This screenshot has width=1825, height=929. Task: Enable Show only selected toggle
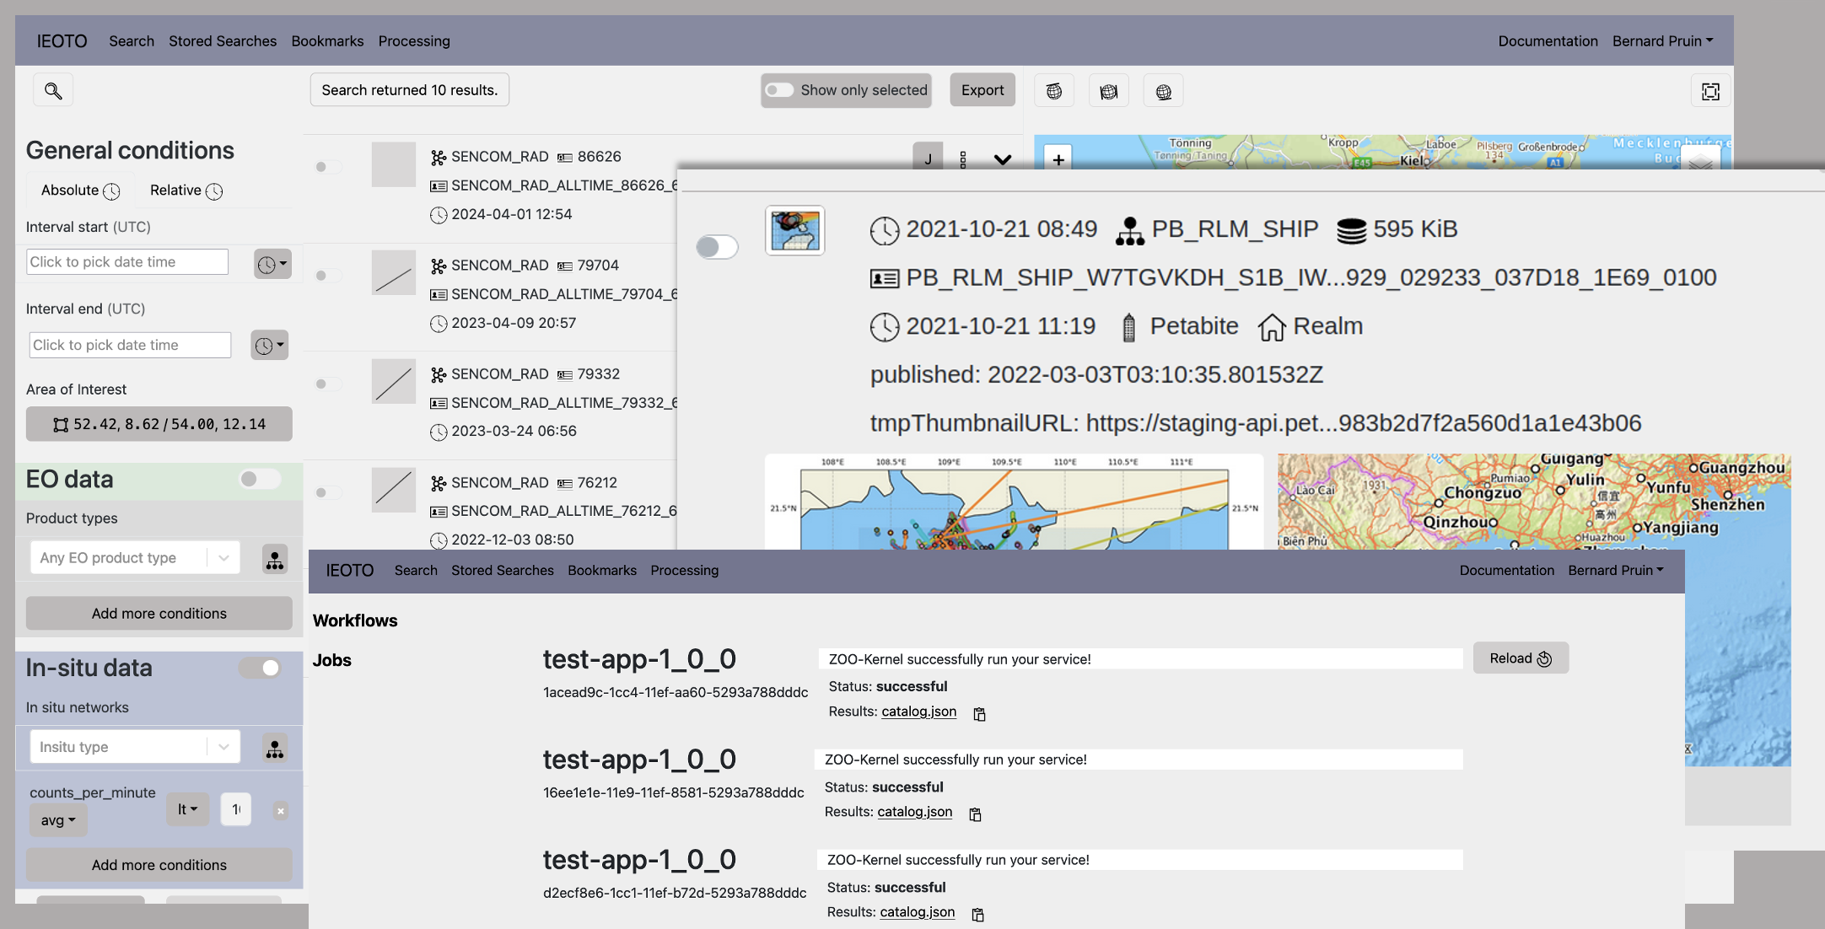[x=779, y=90]
